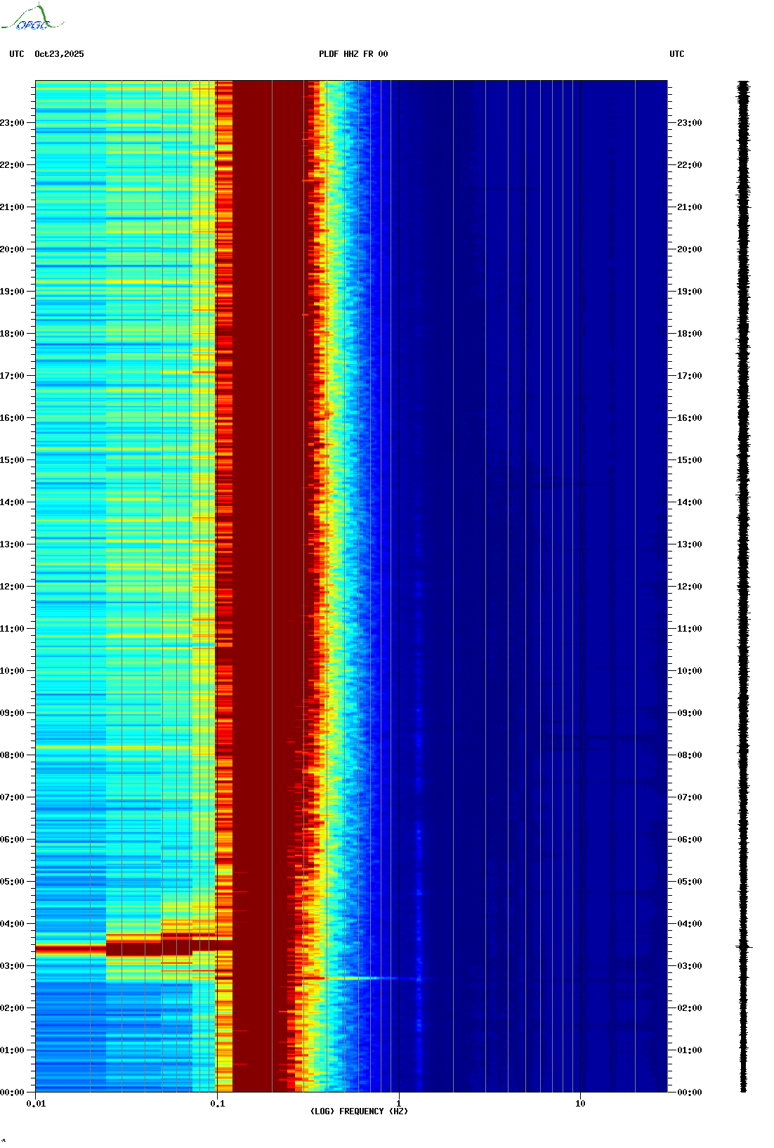Select the 12:00 time marker on left axis

[x=13, y=587]
